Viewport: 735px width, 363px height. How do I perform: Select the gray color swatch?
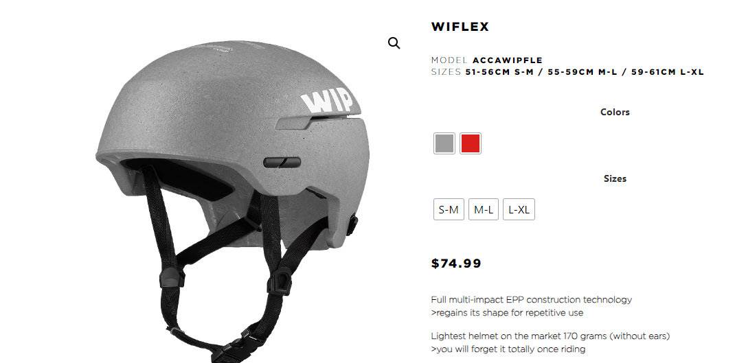click(444, 143)
